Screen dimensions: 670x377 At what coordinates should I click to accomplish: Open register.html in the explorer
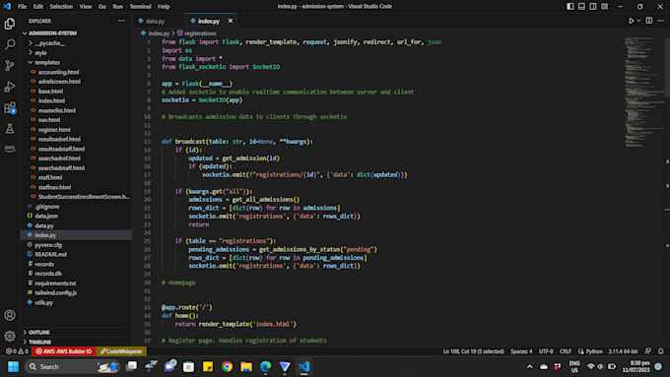point(77,129)
